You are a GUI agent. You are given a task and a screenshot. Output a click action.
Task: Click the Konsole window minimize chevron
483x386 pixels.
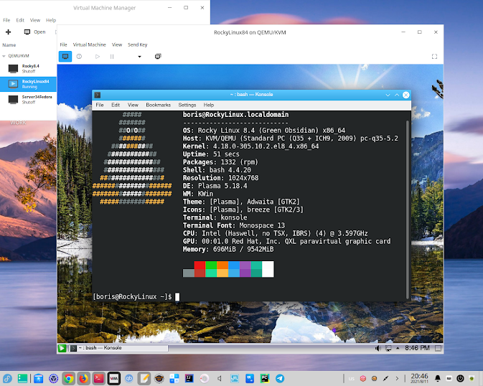point(388,95)
